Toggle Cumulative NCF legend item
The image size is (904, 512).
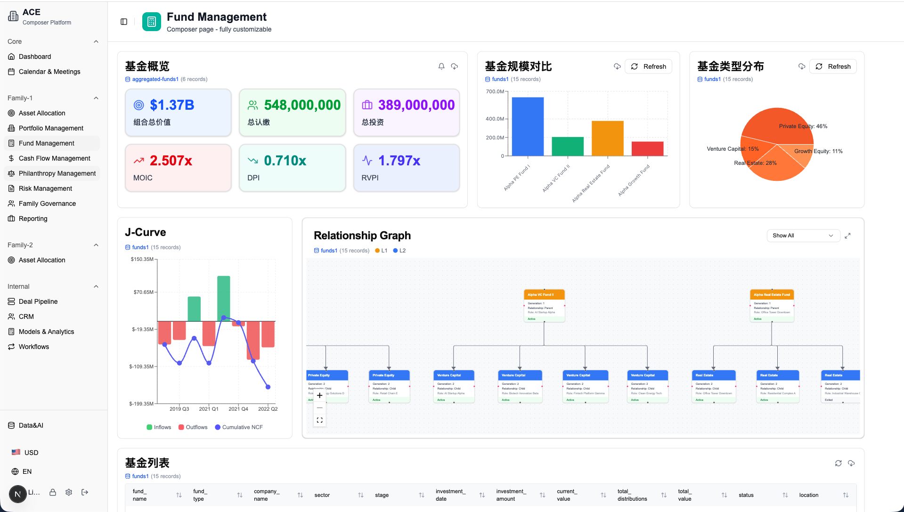click(239, 427)
